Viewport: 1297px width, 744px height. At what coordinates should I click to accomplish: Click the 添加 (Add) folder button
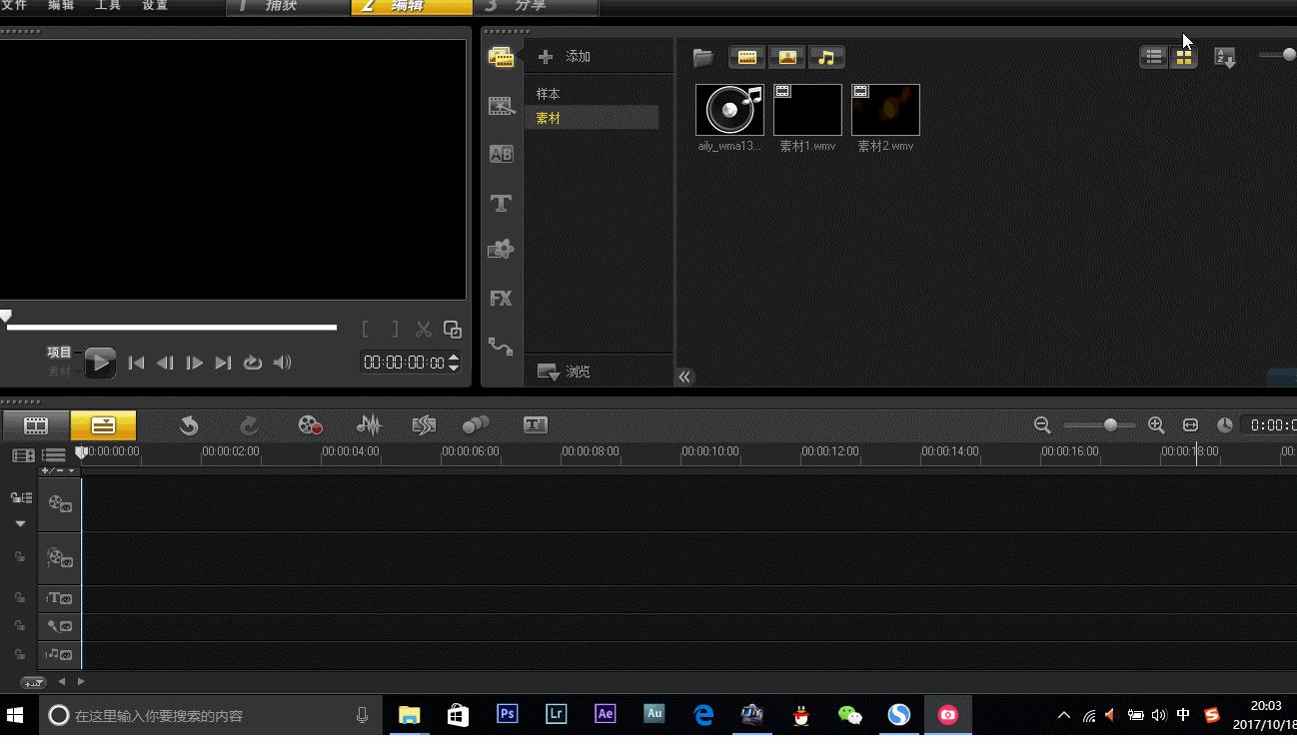point(566,57)
